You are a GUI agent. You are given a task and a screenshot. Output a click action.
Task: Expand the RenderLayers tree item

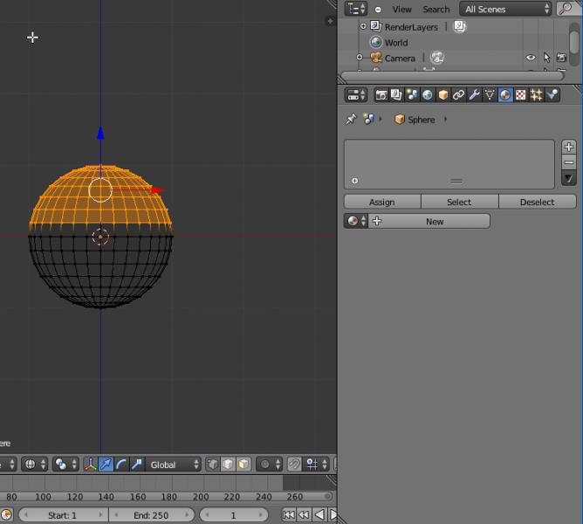363,27
